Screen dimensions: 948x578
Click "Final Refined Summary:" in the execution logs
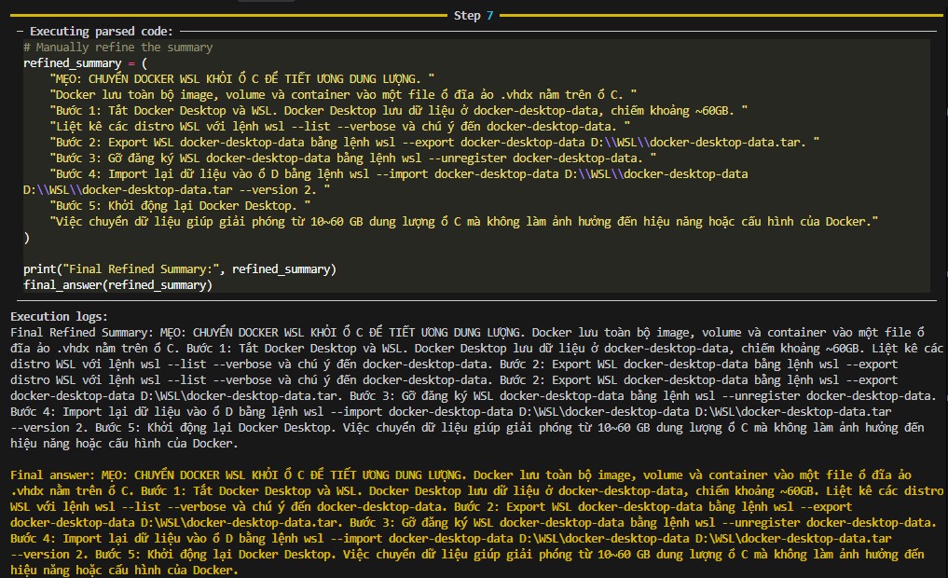82,333
